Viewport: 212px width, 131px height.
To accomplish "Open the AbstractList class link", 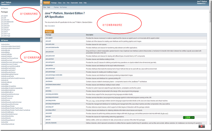I will (4, 80).
